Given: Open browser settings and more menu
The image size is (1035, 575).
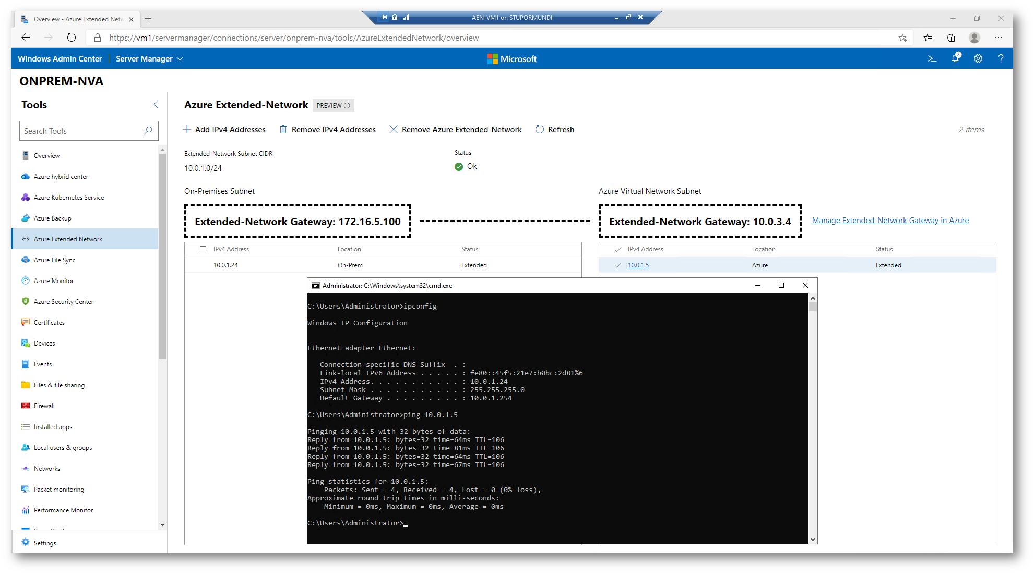Looking at the screenshot, I should tap(998, 38).
